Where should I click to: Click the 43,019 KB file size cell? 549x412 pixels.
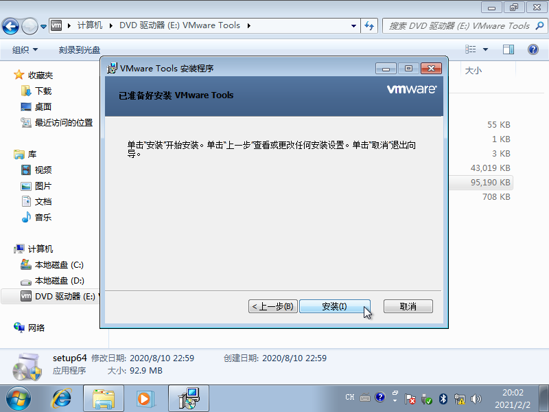490,168
